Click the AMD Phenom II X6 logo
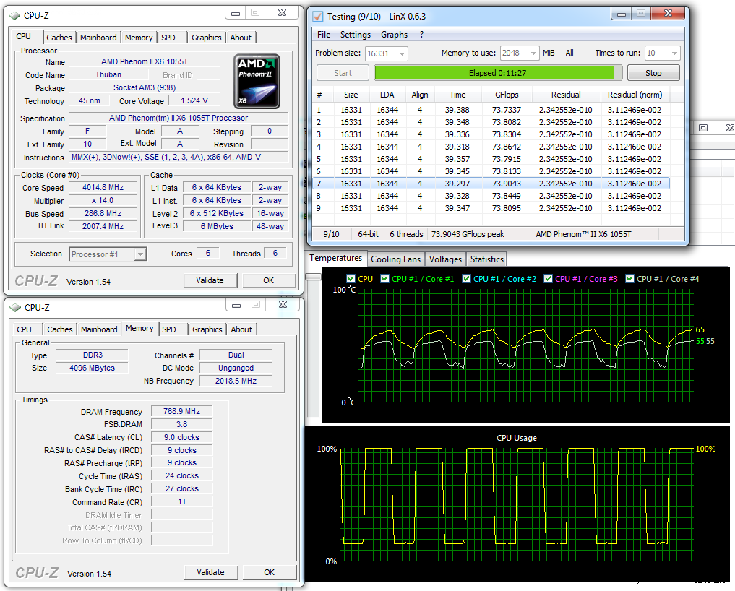735x591 pixels. pyautogui.click(x=258, y=82)
